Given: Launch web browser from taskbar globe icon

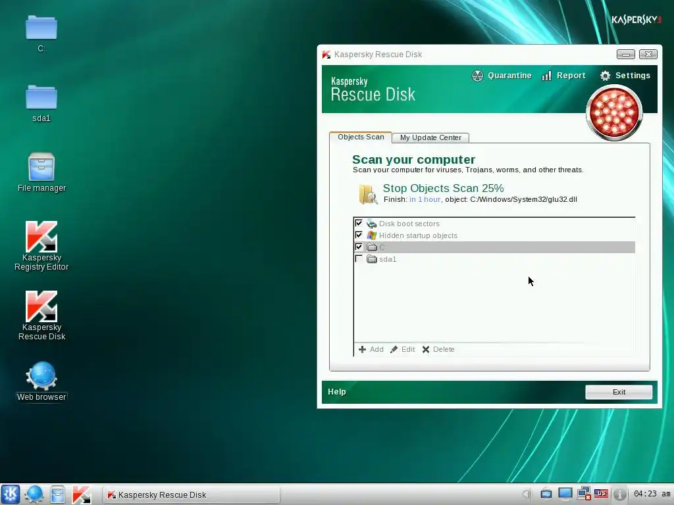Looking at the screenshot, I should tap(34, 494).
